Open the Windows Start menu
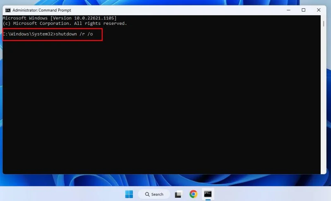 point(129,194)
